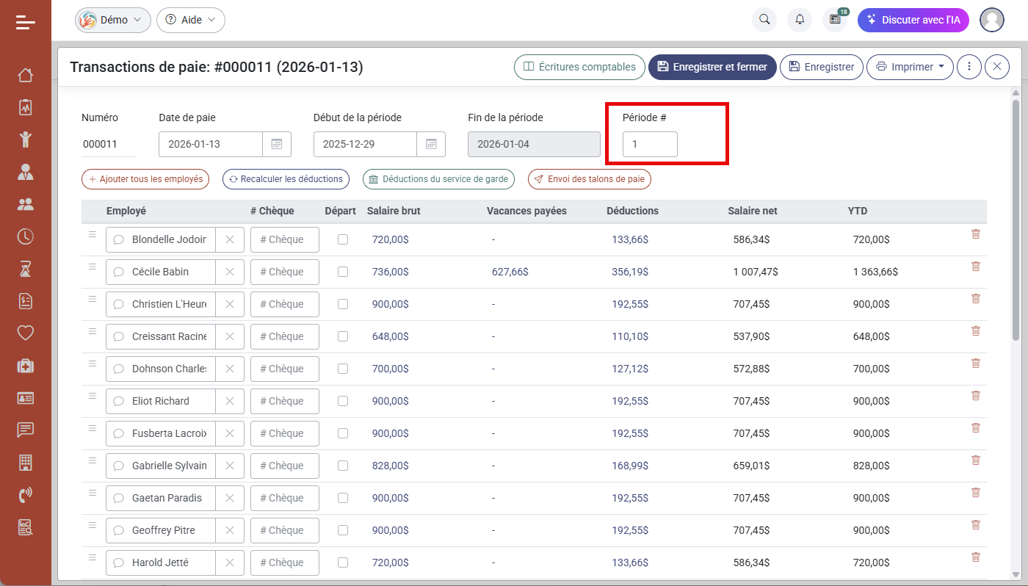The width and height of the screenshot is (1028, 586).
Task: Open Écritures comptables
Action: tap(579, 67)
